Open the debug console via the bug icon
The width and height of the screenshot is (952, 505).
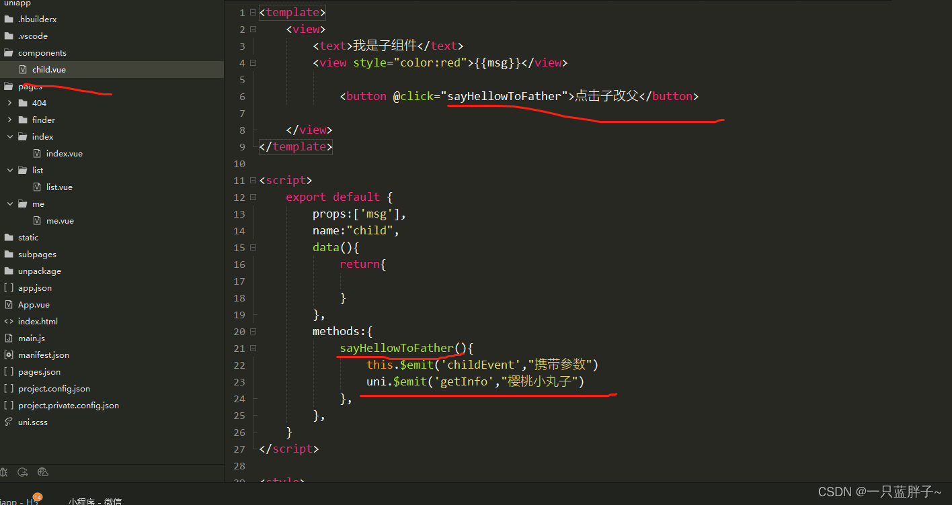tap(4, 472)
